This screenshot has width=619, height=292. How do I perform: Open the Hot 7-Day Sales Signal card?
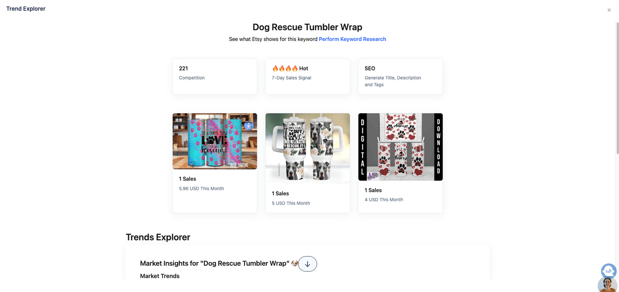click(x=308, y=77)
